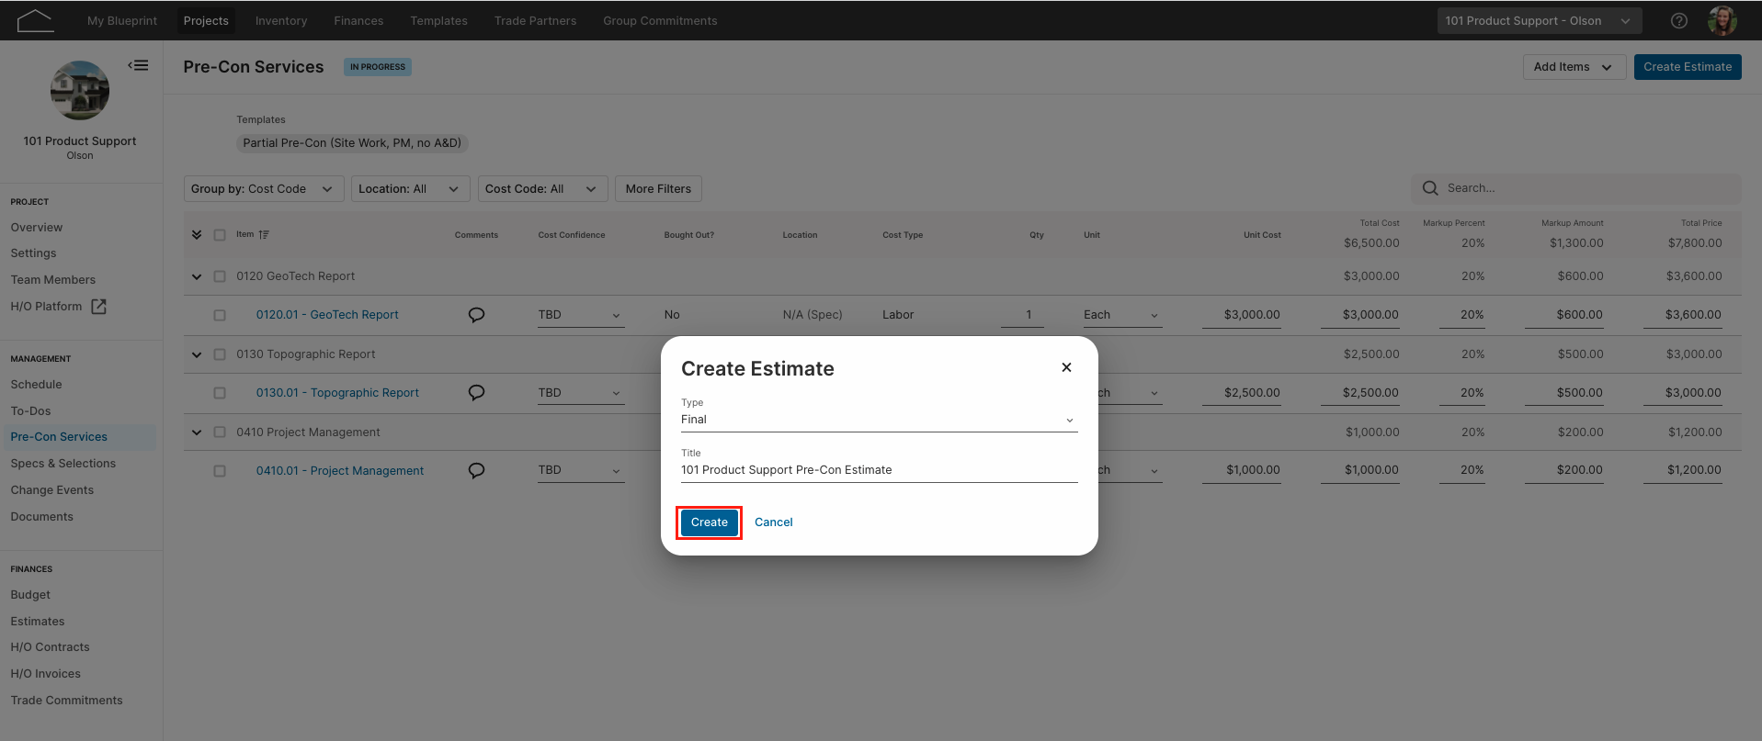1762x741 pixels.
Task: Click the $3,000.00 GeoTech unit cost field
Action: (1242, 315)
